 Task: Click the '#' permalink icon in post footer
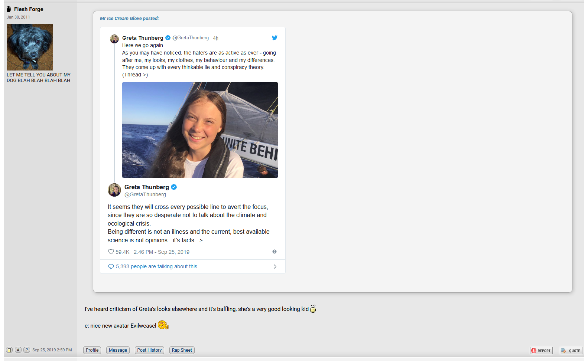18,350
